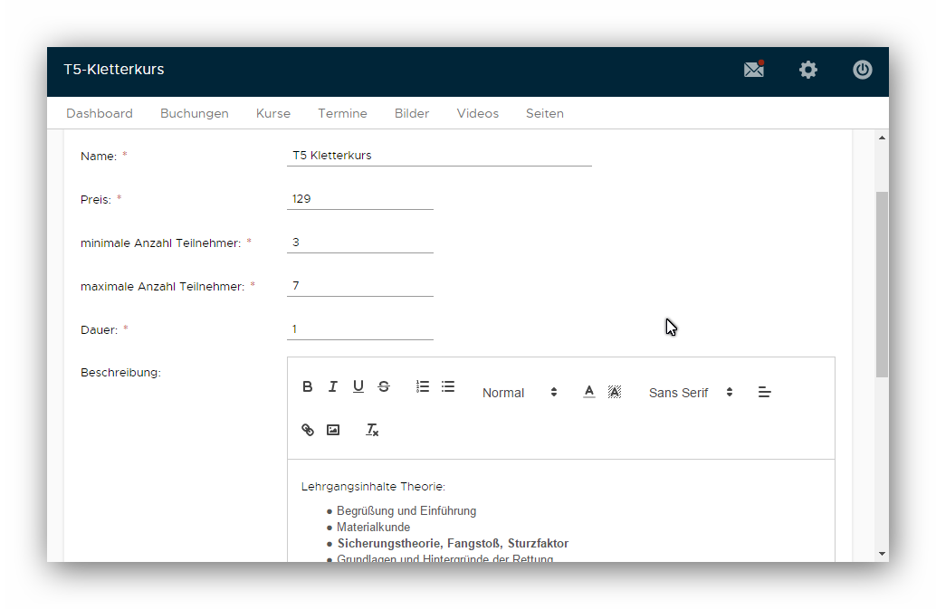Click the 'Name:' label

pos(99,157)
